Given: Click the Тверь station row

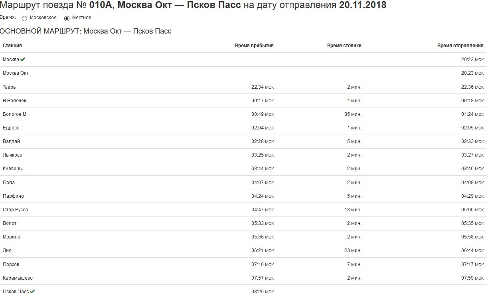Looking at the screenshot, I should click(x=9, y=87).
